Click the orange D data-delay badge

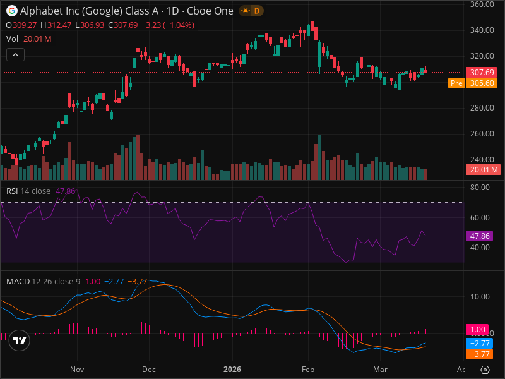click(257, 11)
